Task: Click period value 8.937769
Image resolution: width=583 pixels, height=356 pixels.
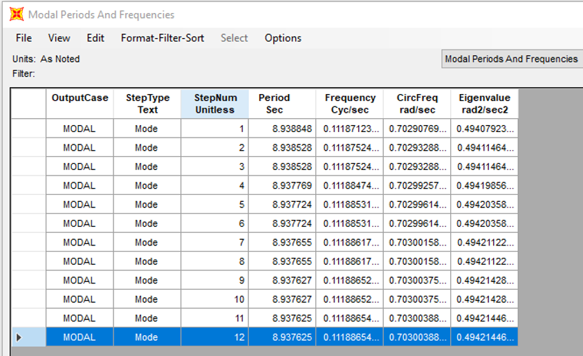Action: [282, 185]
